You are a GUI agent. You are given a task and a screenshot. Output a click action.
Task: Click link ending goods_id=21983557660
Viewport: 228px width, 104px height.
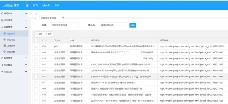(191, 82)
